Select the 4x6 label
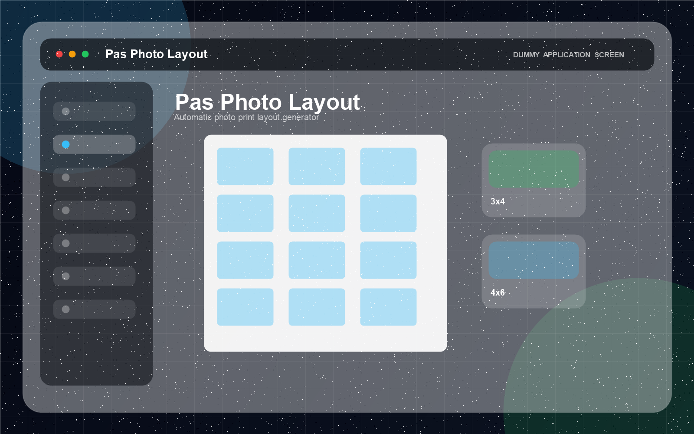Viewport: 694px width, 434px height. (498, 293)
